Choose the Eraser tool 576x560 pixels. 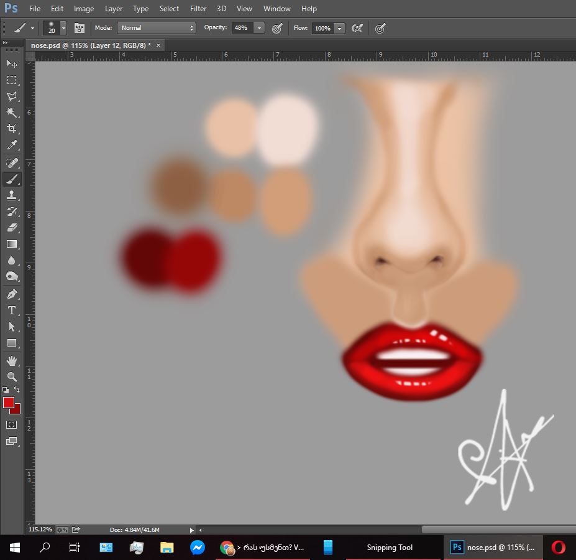[x=12, y=228]
